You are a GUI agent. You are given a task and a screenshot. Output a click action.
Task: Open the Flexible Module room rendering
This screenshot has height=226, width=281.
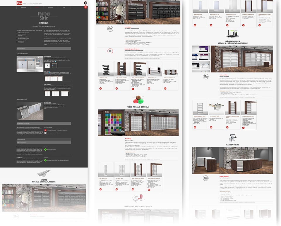[30, 64]
